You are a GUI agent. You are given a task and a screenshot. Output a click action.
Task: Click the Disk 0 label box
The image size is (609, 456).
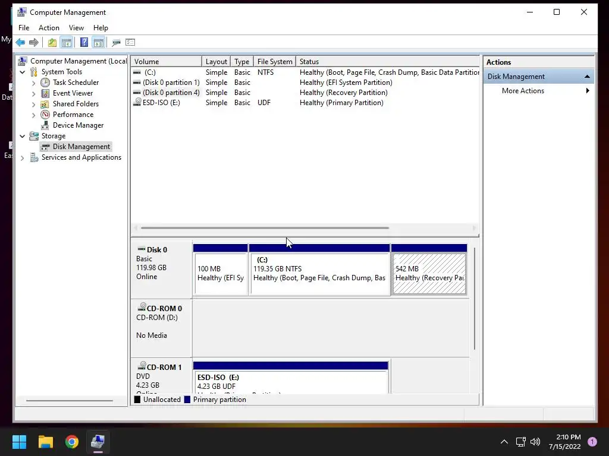(x=162, y=270)
